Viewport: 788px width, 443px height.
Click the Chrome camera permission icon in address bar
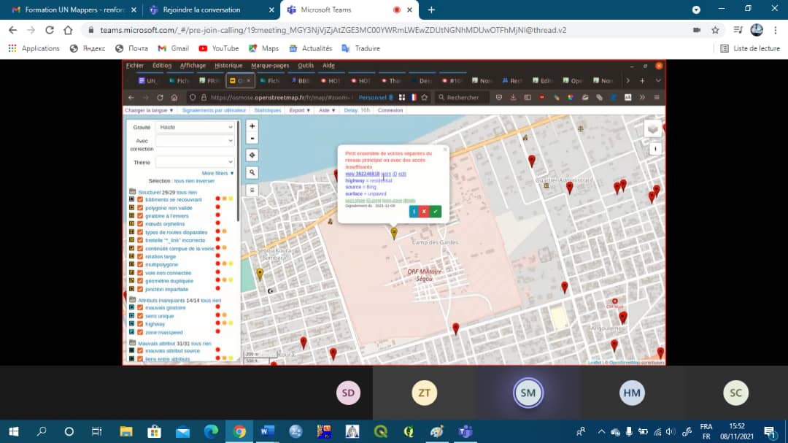click(x=697, y=30)
